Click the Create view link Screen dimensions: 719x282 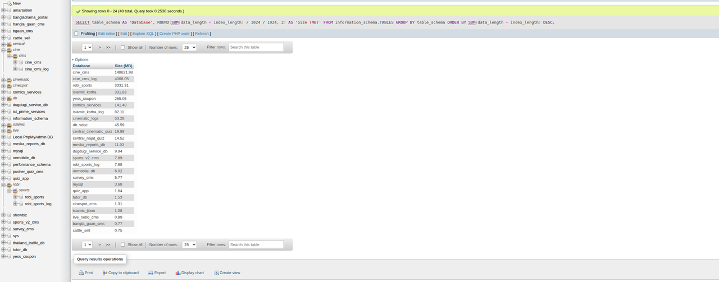coord(230,273)
